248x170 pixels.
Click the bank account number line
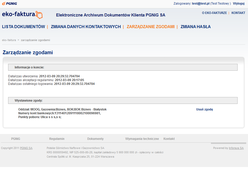coord(59,113)
